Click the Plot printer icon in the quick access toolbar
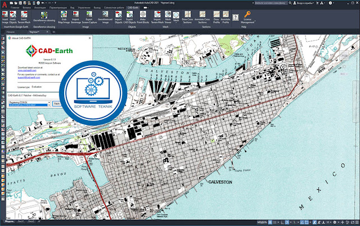The width and height of the screenshot is (360, 226). click(x=38, y=3)
